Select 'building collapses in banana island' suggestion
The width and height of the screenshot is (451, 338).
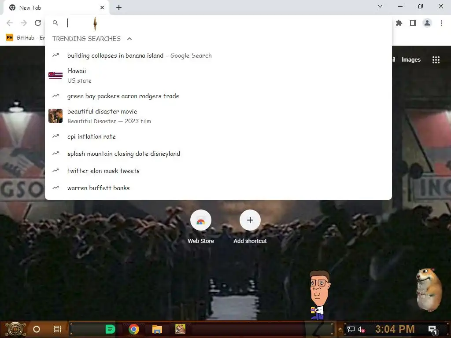click(218, 55)
